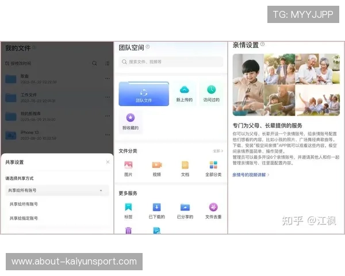The image size is (345, 276).
Task: Click the 请选择共享方式 label
Action: pos(20,178)
